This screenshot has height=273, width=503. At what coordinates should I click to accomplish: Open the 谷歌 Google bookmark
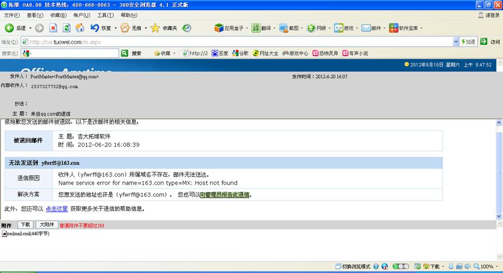(x=241, y=54)
